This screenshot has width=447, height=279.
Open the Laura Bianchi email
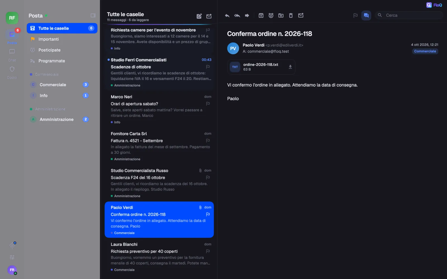click(159, 257)
